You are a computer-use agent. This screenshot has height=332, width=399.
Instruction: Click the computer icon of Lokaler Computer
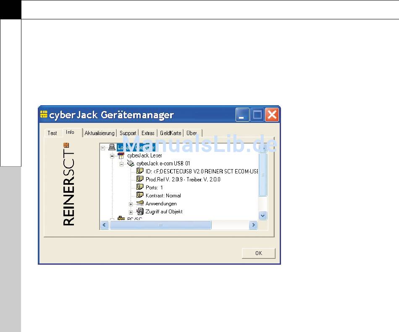pyautogui.click(x=112, y=147)
